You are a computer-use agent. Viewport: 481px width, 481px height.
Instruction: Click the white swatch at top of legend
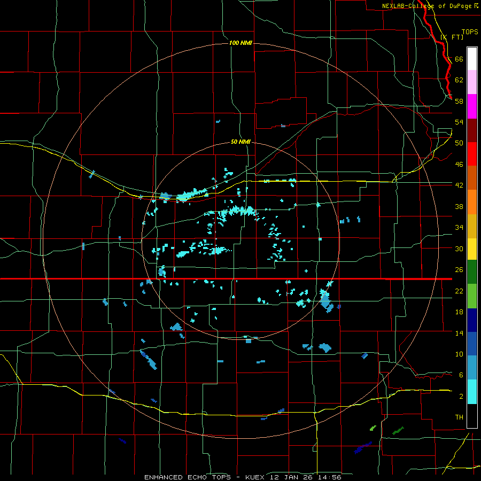tap(472, 59)
